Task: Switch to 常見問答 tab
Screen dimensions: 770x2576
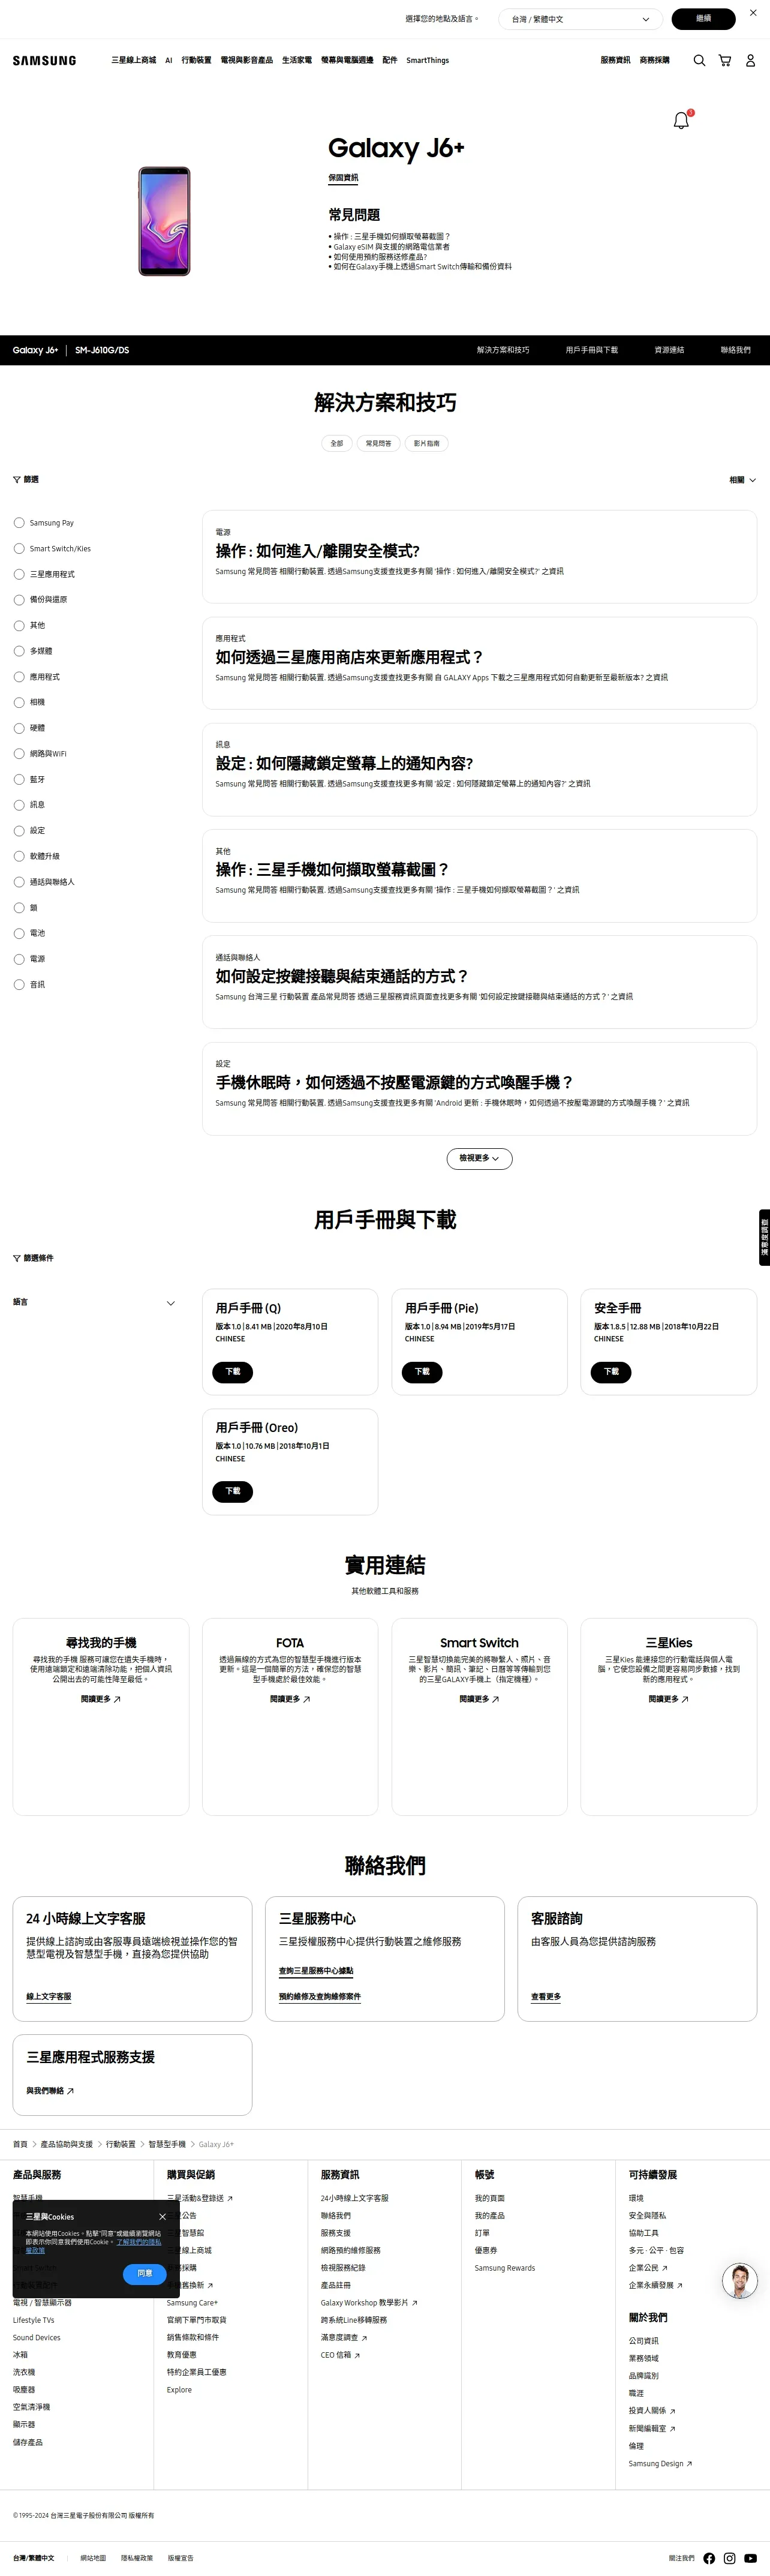Action: (x=378, y=443)
